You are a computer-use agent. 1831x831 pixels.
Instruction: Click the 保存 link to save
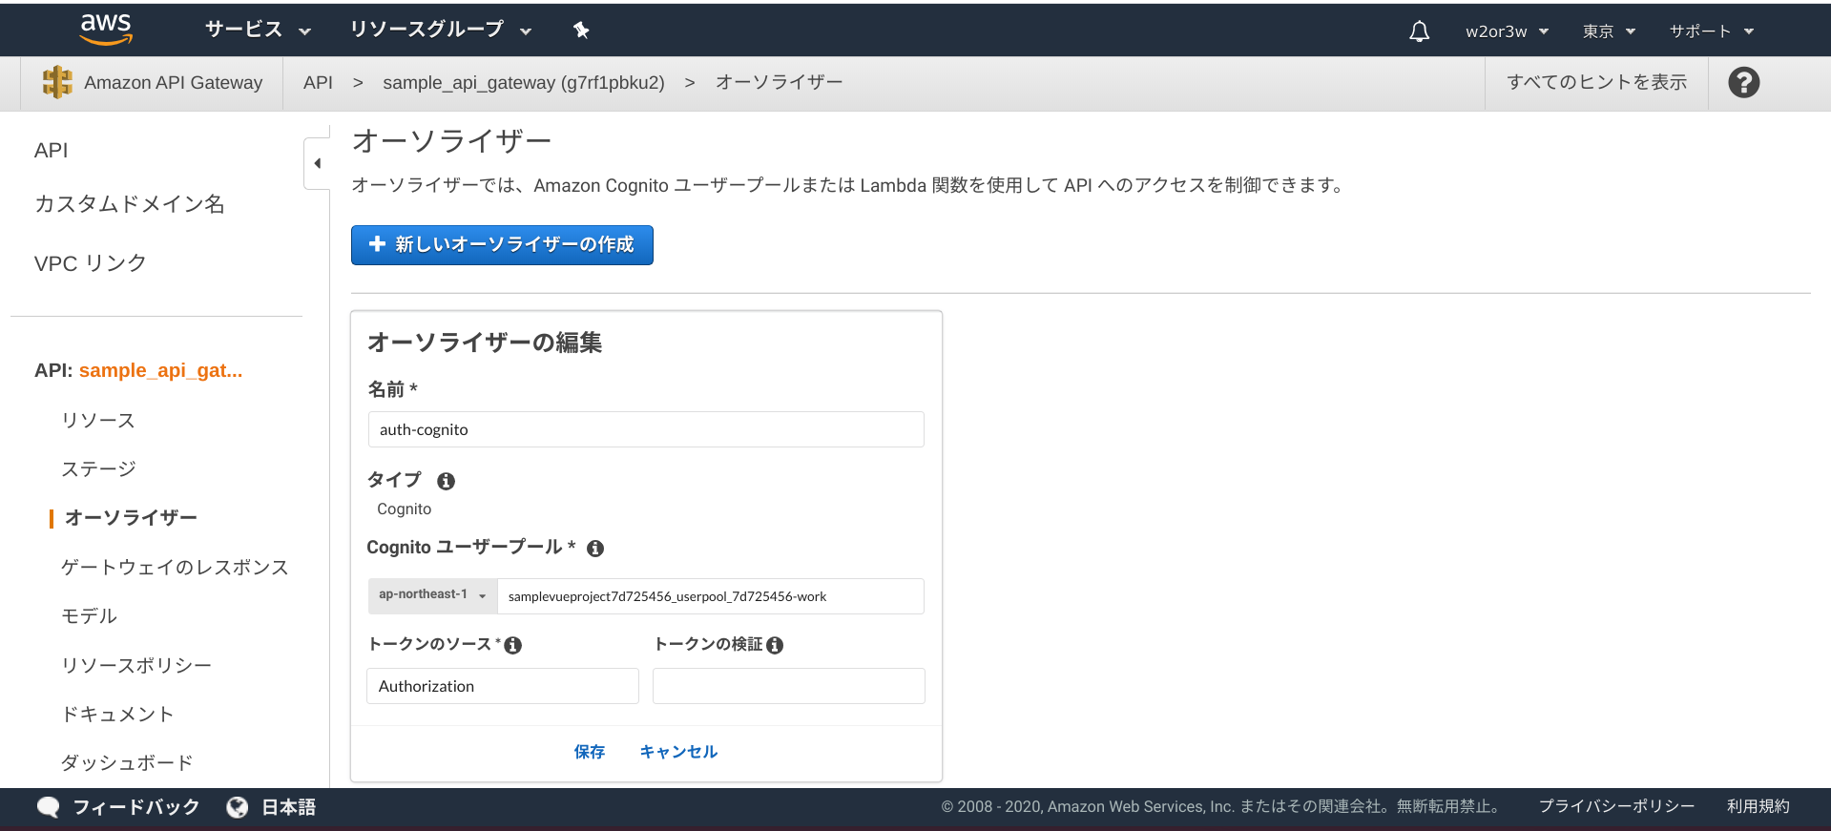(x=589, y=752)
